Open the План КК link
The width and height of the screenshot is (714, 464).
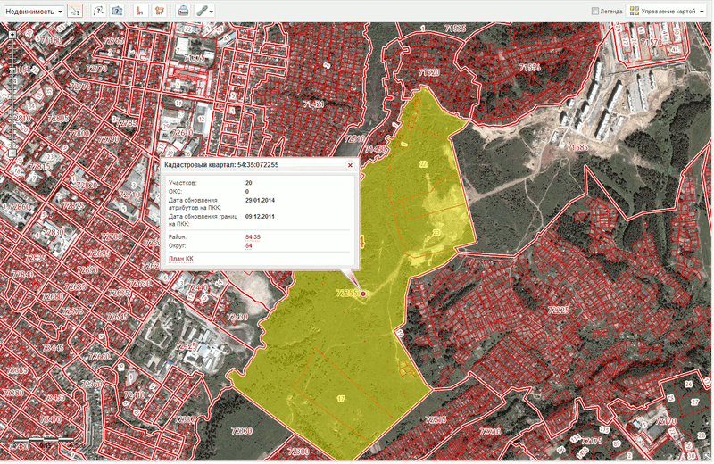pyautogui.click(x=180, y=259)
